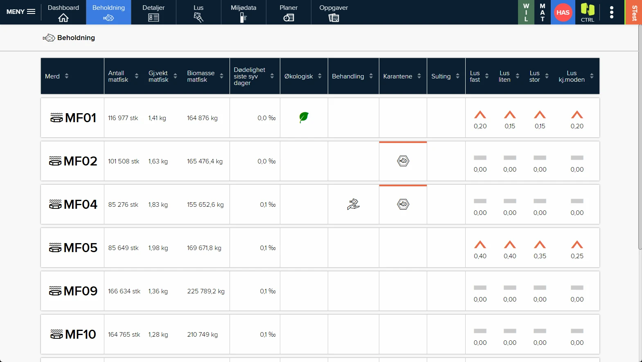
Task: Click MF10 Lus kj.moden flat indicator
Action: pyautogui.click(x=577, y=331)
